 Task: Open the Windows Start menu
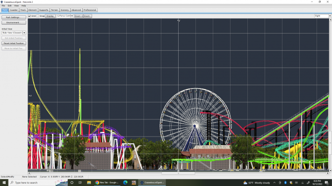click(4, 183)
